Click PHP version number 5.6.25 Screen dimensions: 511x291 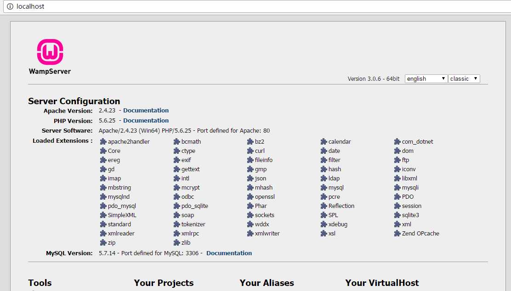click(x=107, y=120)
